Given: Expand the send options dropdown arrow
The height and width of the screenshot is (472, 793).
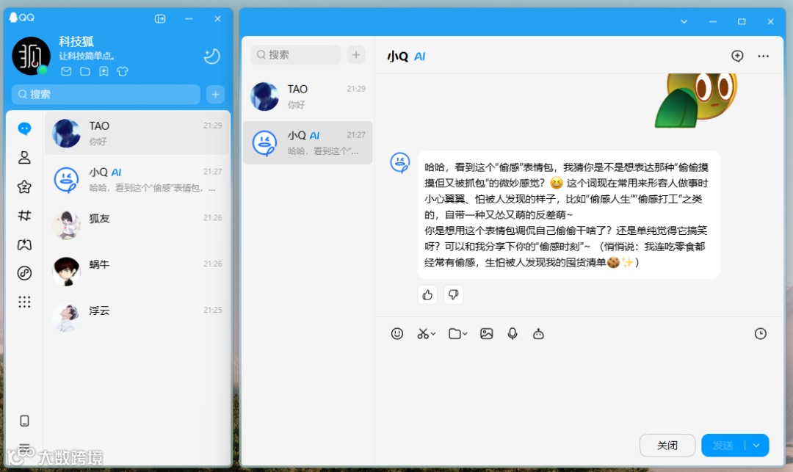Looking at the screenshot, I should 756,446.
